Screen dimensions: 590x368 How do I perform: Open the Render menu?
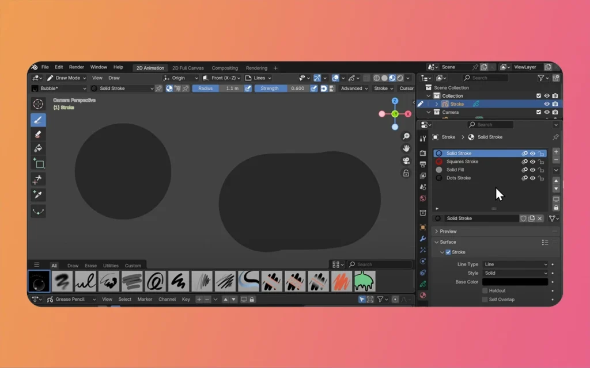(77, 67)
